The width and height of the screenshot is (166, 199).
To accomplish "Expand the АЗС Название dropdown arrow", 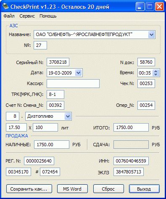I will 151,34.
